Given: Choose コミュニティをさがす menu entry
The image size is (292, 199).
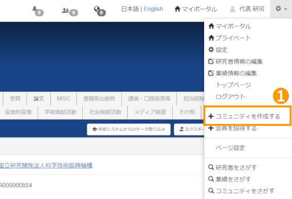Looking at the screenshot, I should pos(245,191).
